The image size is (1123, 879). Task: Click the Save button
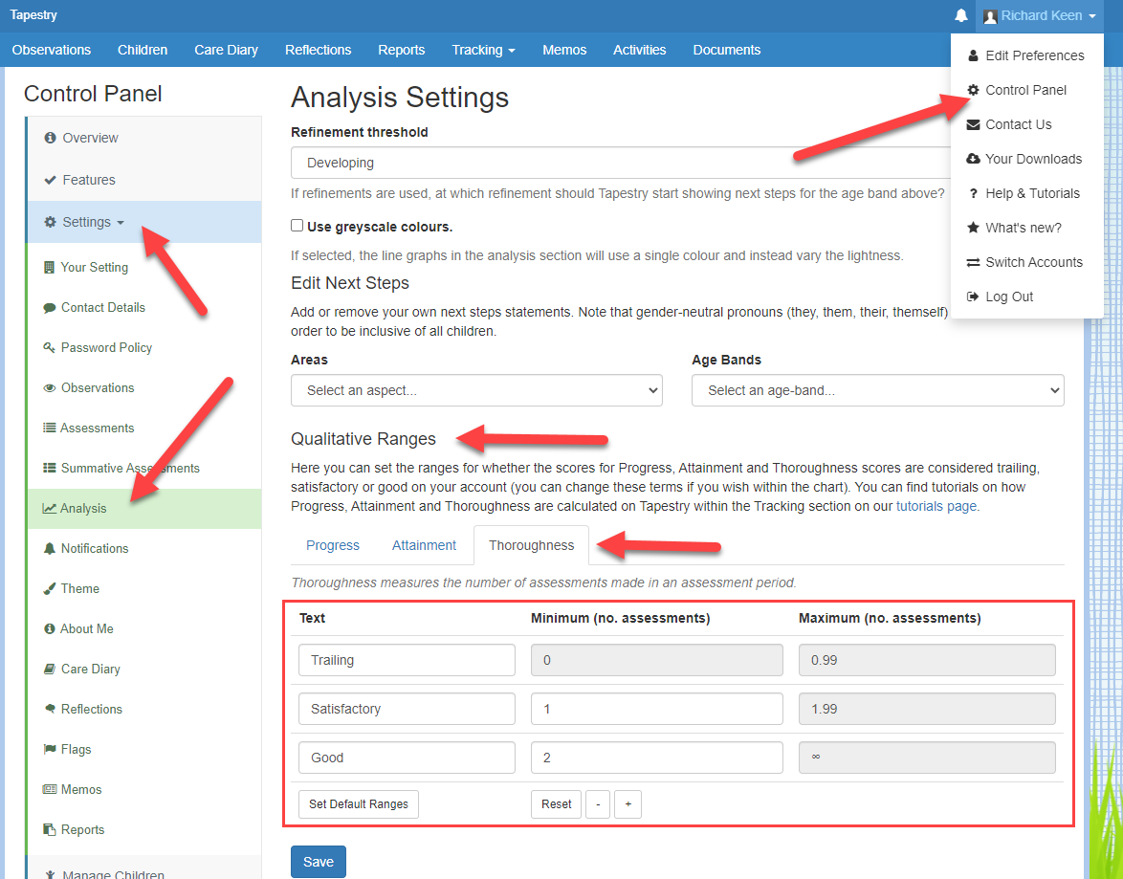click(318, 862)
